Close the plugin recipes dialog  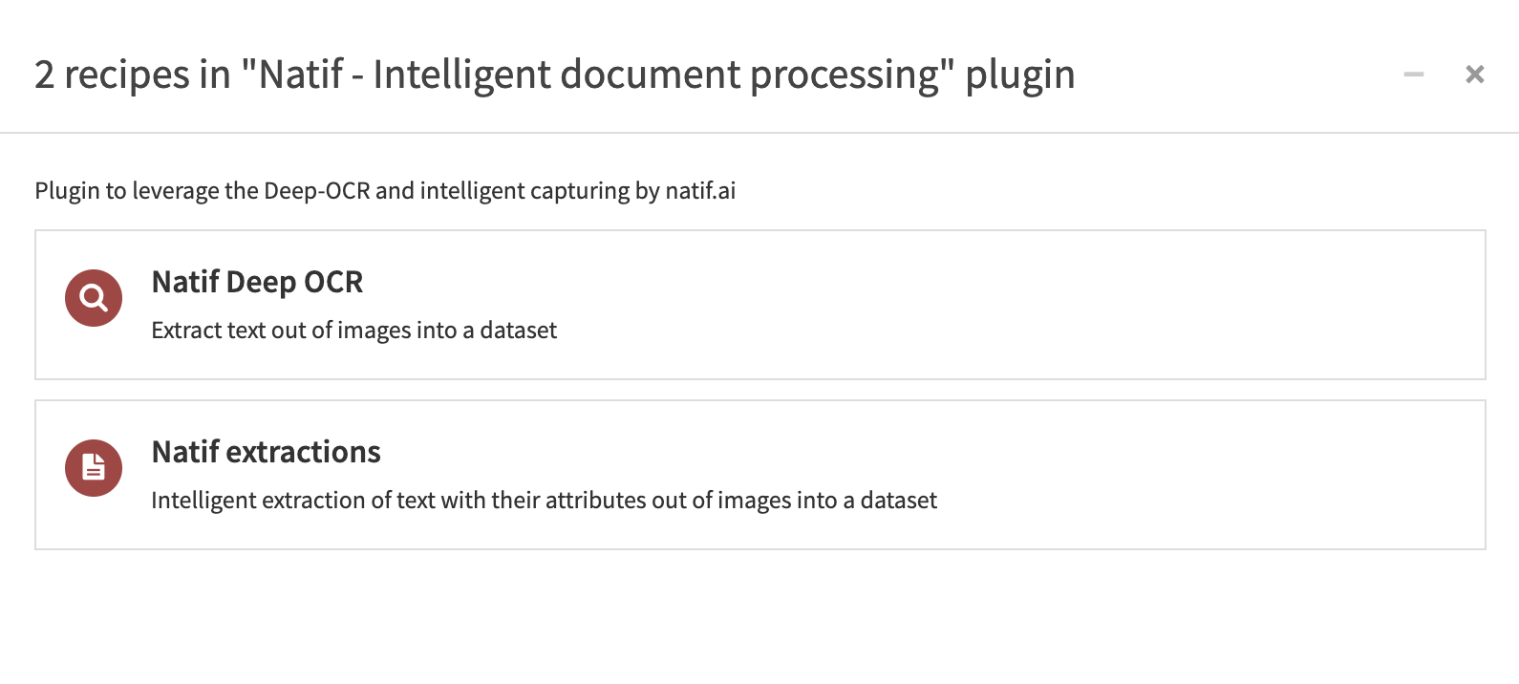tap(1475, 75)
